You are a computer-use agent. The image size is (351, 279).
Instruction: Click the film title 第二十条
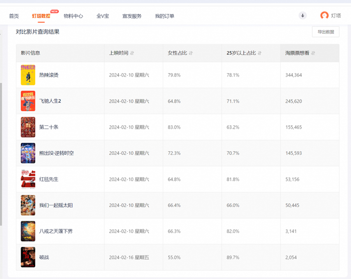click(49, 127)
